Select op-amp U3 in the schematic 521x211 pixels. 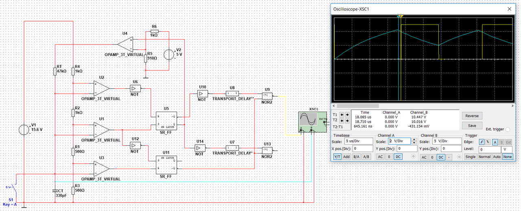101,168
